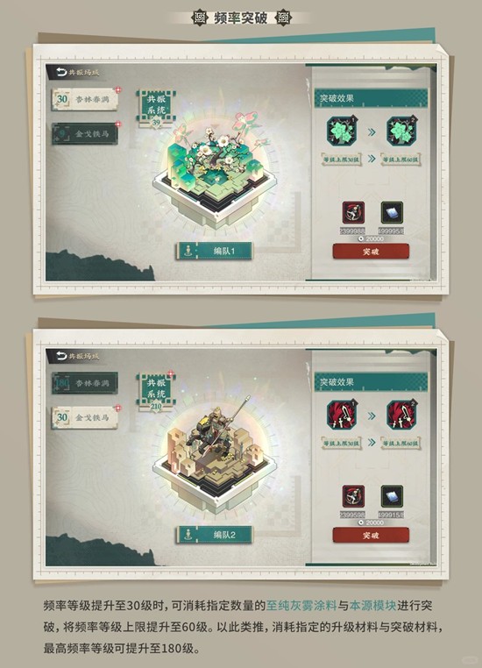Click the red paint material icon in top panel
482x668 pixels.
(x=353, y=212)
